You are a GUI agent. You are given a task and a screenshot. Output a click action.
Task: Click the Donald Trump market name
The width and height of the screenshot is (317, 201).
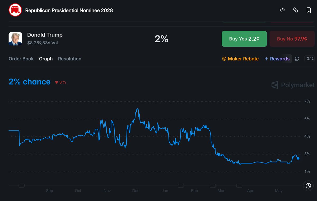coord(45,35)
